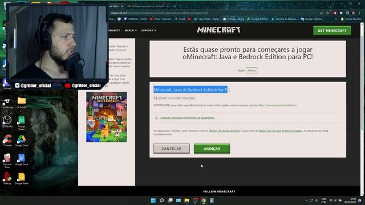
Task: Open the Outros favoritos folder
Action: [x=351, y=19]
